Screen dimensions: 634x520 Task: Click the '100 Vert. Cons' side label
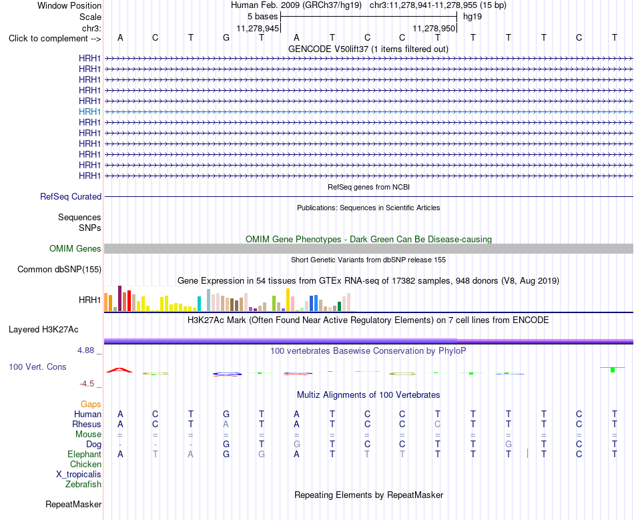(37, 367)
